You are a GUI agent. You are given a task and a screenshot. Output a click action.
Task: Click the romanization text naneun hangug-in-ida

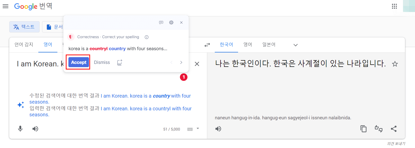click(x=283, y=118)
